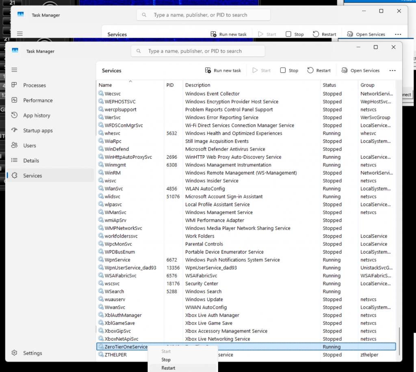This screenshot has height=372, width=416.
Task: Switch to Details page in sidebar
Action: 31,160
